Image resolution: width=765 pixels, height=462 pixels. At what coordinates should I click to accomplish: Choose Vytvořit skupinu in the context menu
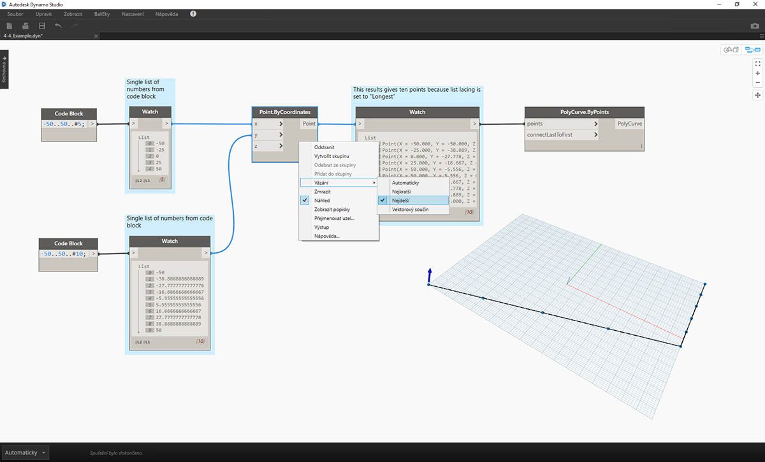pos(339,156)
